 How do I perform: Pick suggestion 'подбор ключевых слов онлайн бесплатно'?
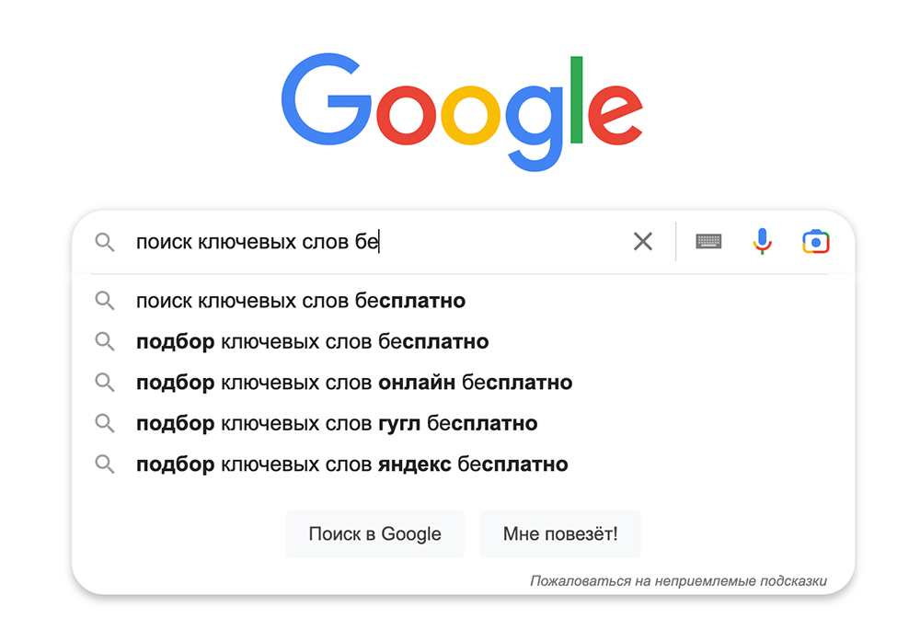(x=354, y=383)
